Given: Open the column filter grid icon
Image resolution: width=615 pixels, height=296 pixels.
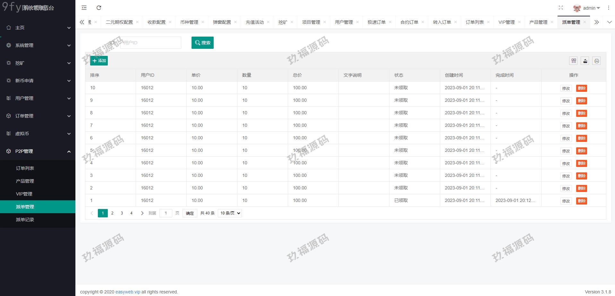Looking at the screenshot, I should (574, 61).
